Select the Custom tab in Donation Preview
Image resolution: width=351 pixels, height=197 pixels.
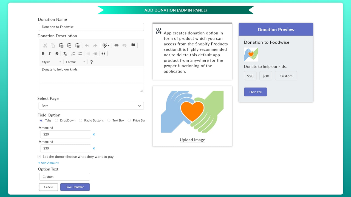click(x=286, y=76)
